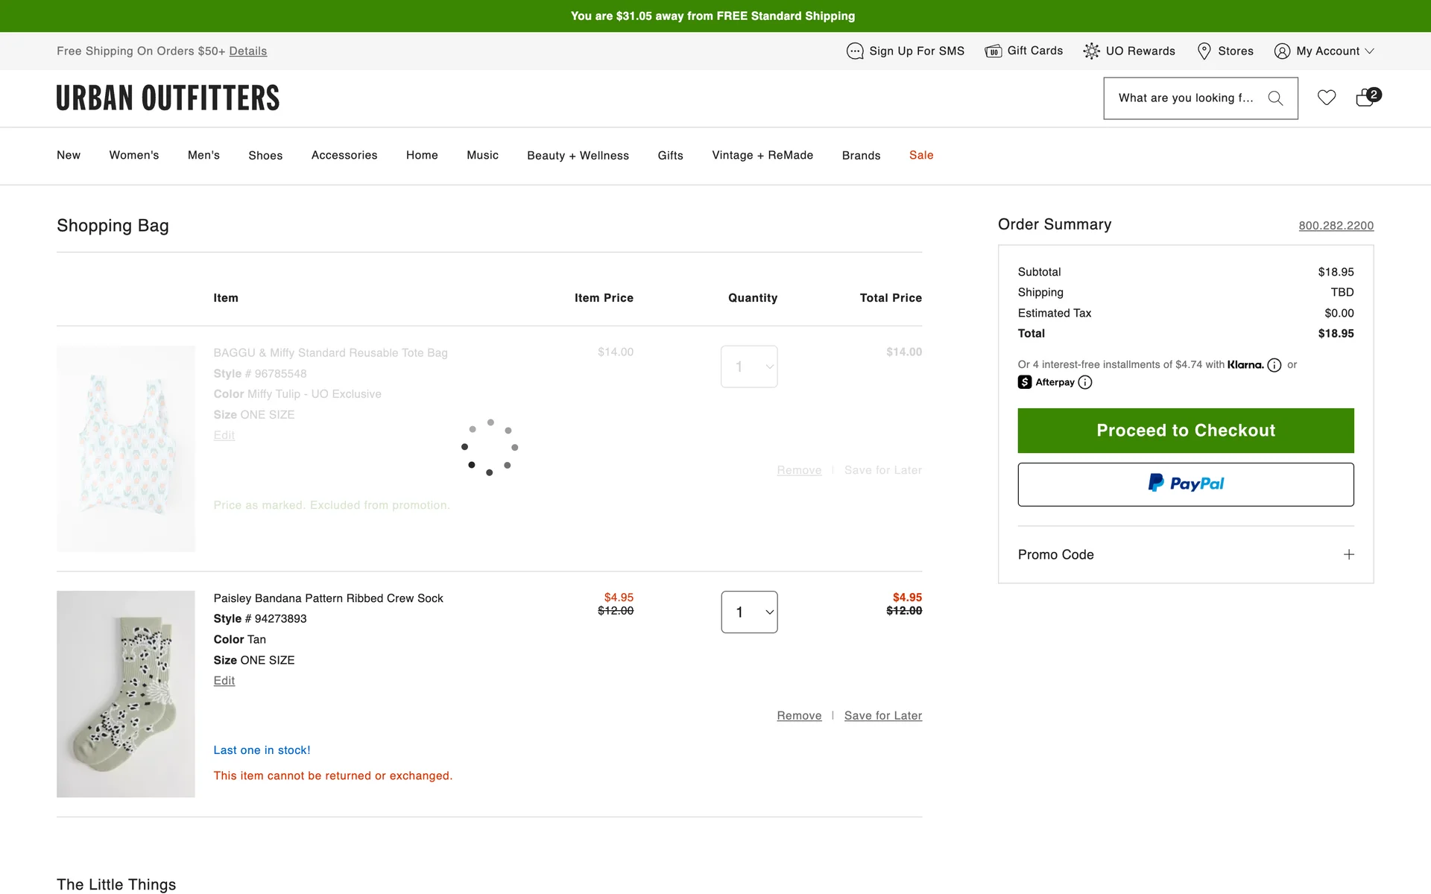
Task: Open UO Rewards in top bar
Action: [1129, 51]
